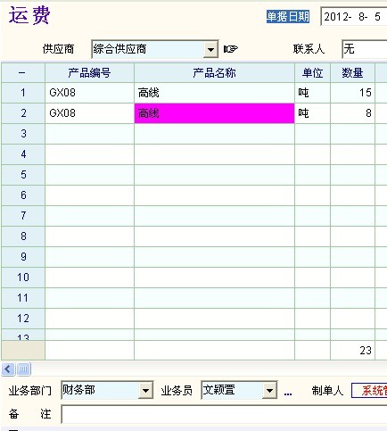
Task: Click the horizontal scrollbar thumb
Action: 23,369
